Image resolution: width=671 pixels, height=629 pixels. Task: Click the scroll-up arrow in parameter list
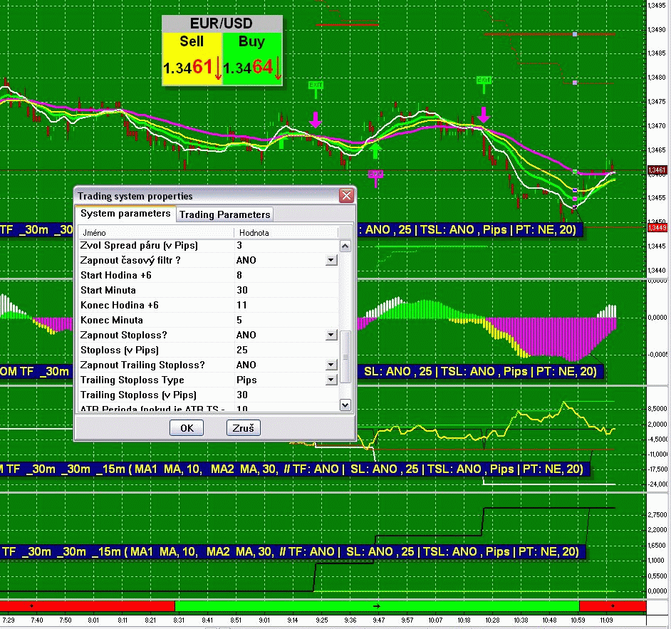point(345,246)
